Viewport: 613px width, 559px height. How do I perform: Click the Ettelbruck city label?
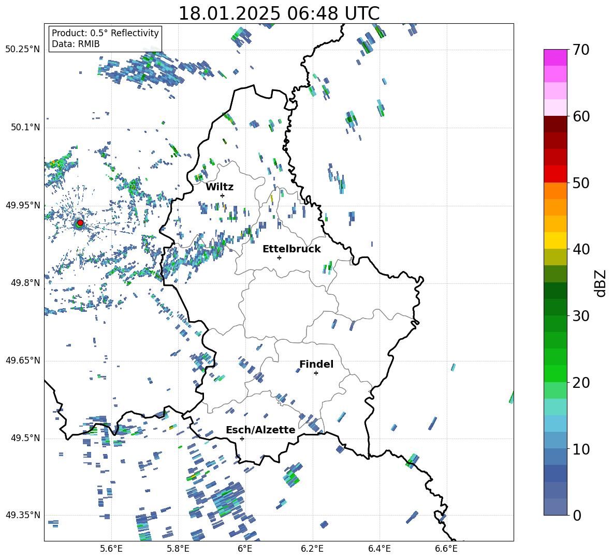click(291, 249)
